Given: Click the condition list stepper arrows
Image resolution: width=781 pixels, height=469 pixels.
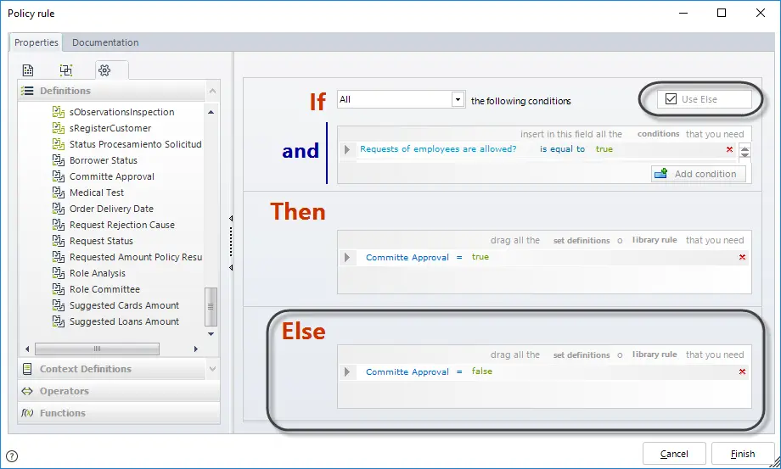Looking at the screenshot, I should coord(744,151).
